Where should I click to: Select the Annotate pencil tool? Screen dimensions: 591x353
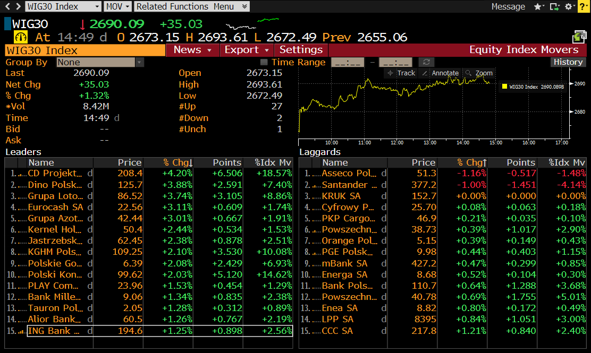point(440,73)
